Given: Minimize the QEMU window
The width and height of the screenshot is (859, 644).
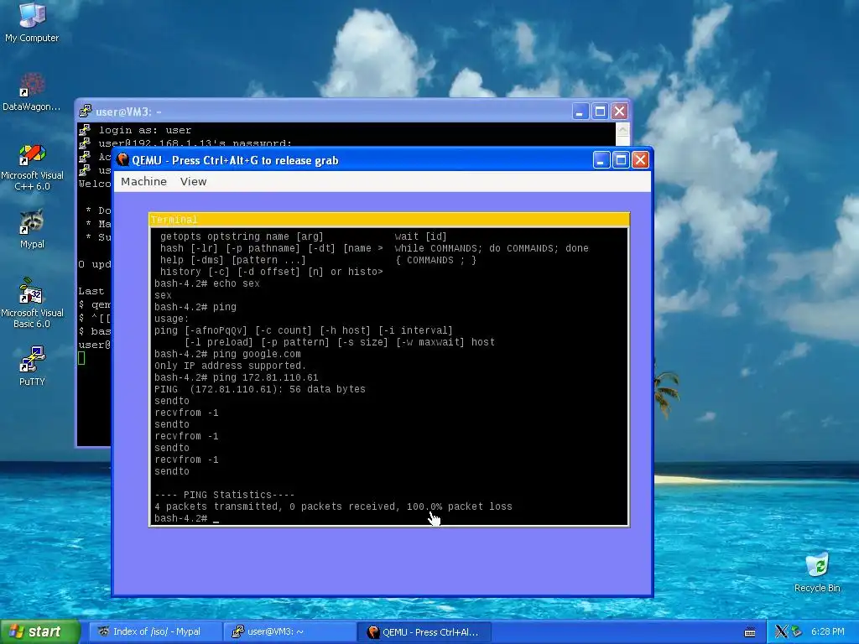Looking at the screenshot, I should tap(601, 160).
